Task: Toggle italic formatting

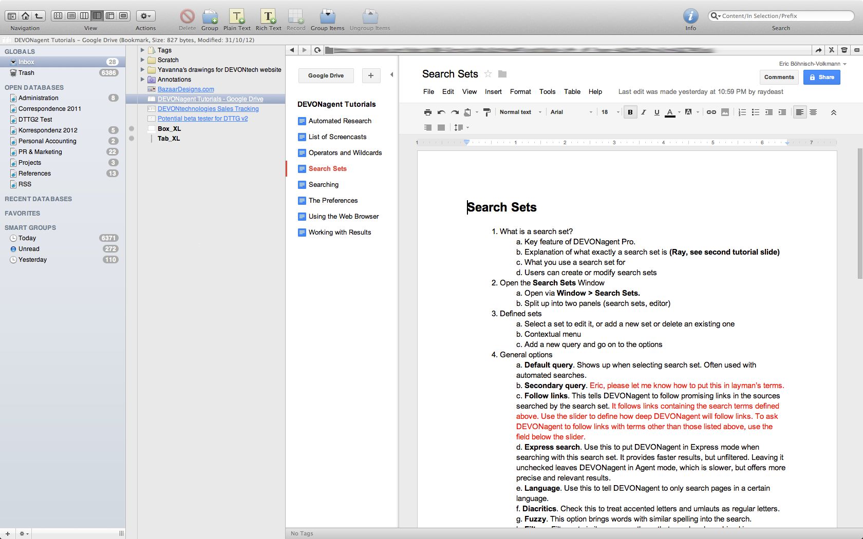Action: (x=644, y=112)
